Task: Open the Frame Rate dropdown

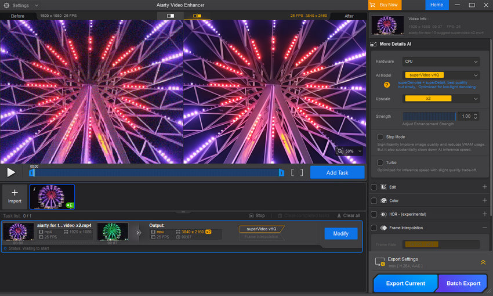Action: pyautogui.click(x=441, y=244)
